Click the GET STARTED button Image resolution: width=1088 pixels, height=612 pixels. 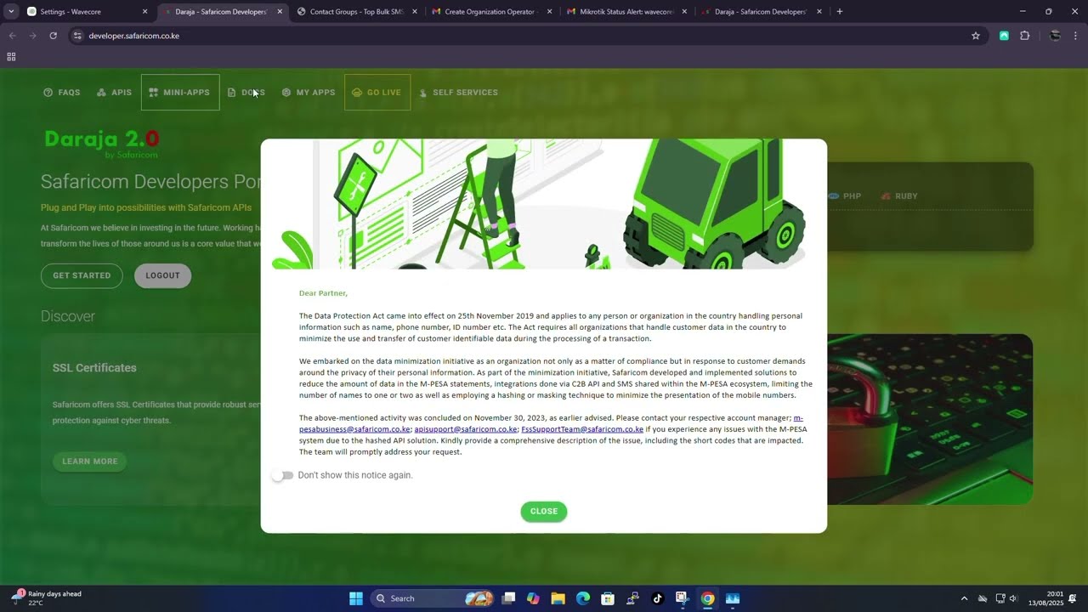click(82, 275)
